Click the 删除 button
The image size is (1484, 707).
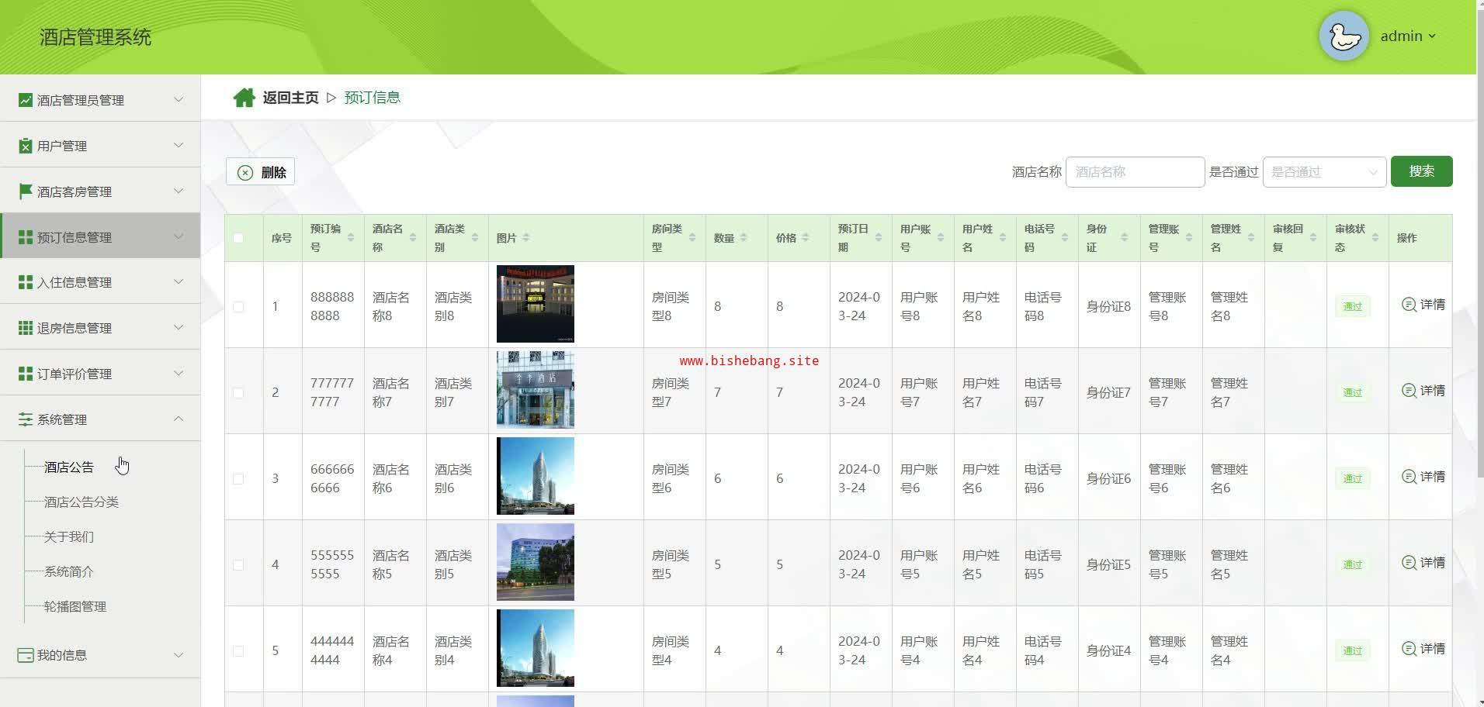coord(261,172)
